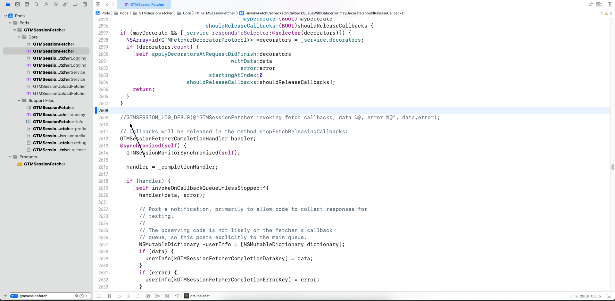Open the Source Control navigator

(17, 4)
